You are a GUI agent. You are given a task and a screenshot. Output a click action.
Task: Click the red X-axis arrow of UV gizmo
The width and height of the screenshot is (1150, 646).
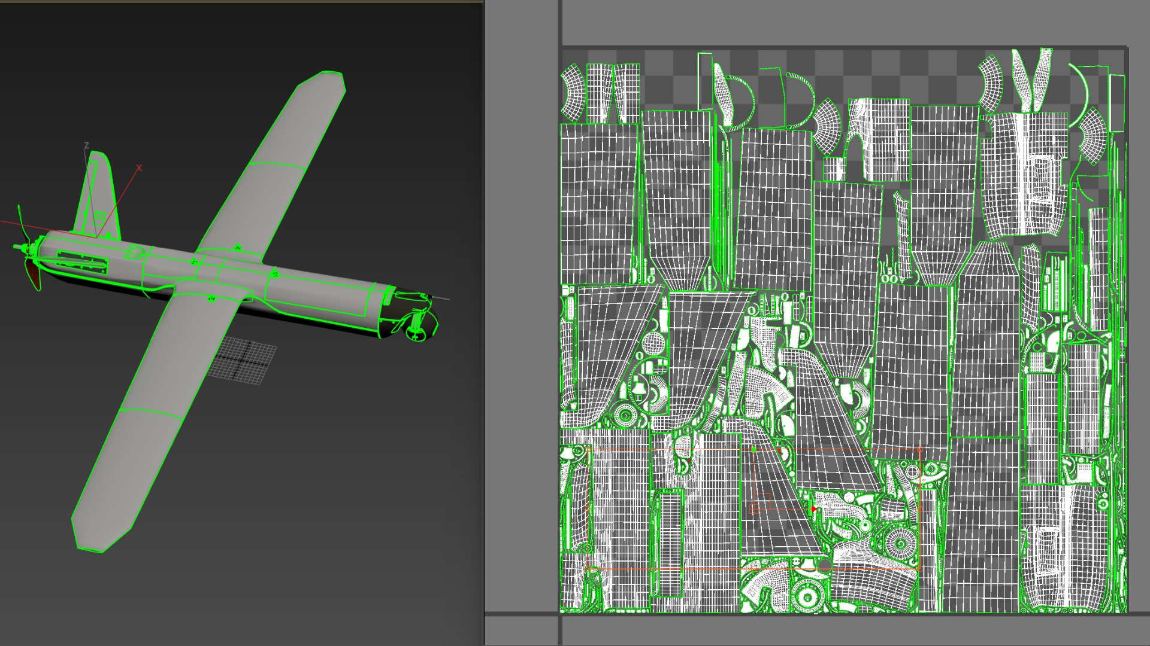(x=813, y=510)
